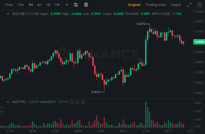Remove the volume indicator with X
The image size is (205, 134).
pyautogui.click(x=83, y=102)
